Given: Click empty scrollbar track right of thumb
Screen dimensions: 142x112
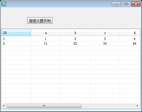Looking at the screenshot, I should (108, 106).
